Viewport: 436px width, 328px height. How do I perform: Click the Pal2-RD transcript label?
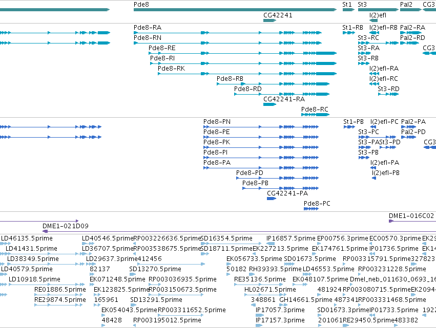[x=412, y=38]
